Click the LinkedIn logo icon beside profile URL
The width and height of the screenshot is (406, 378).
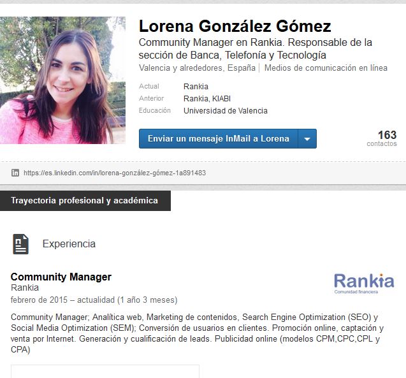(x=15, y=173)
